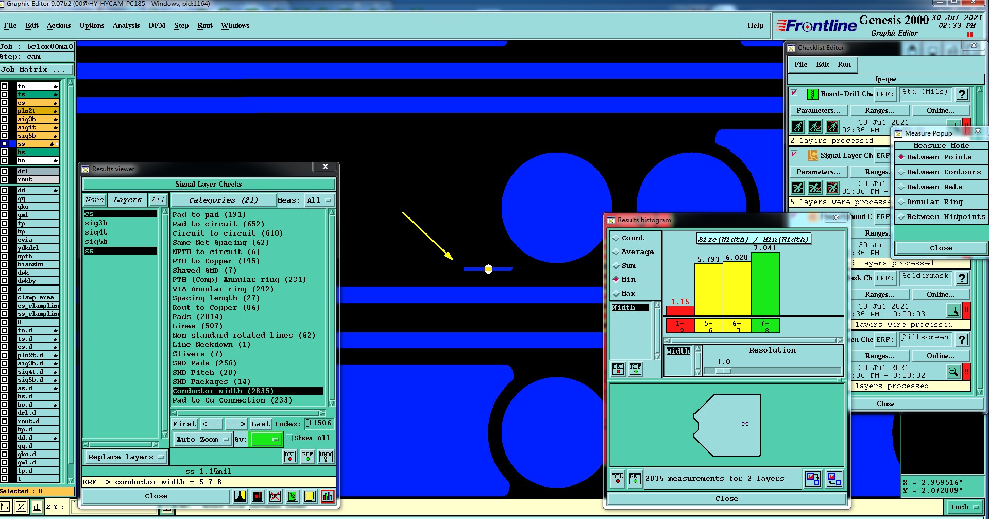Image resolution: width=989 pixels, height=519 pixels.
Task: Open Sv green severity dropdown
Action: click(266, 440)
